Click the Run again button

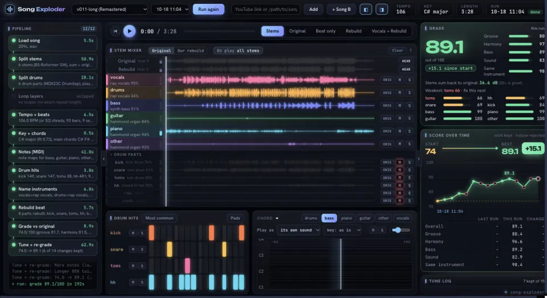(209, 10)
